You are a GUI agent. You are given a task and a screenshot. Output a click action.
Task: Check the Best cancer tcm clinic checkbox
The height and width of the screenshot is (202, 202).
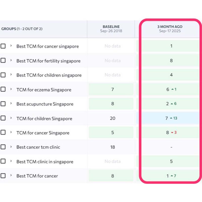click(x=3, y=147)
